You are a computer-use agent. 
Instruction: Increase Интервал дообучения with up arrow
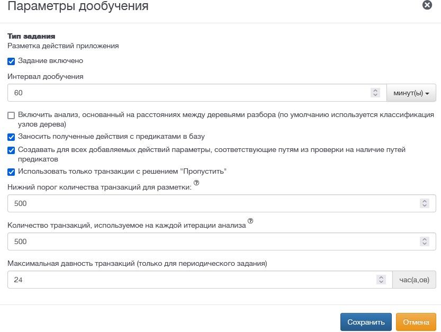tap(375, 91)
